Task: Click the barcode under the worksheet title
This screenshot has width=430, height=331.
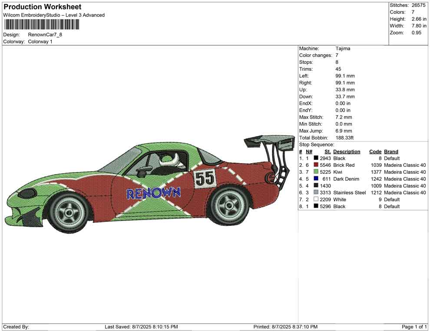Action: [41, 25]
